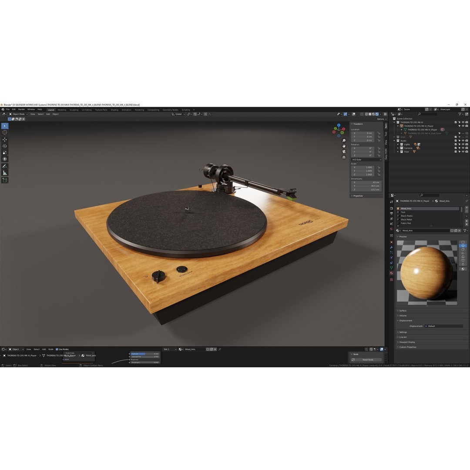470x470 pixels.
Task: Click the outliner search field
Action: [x=426, y=114]
